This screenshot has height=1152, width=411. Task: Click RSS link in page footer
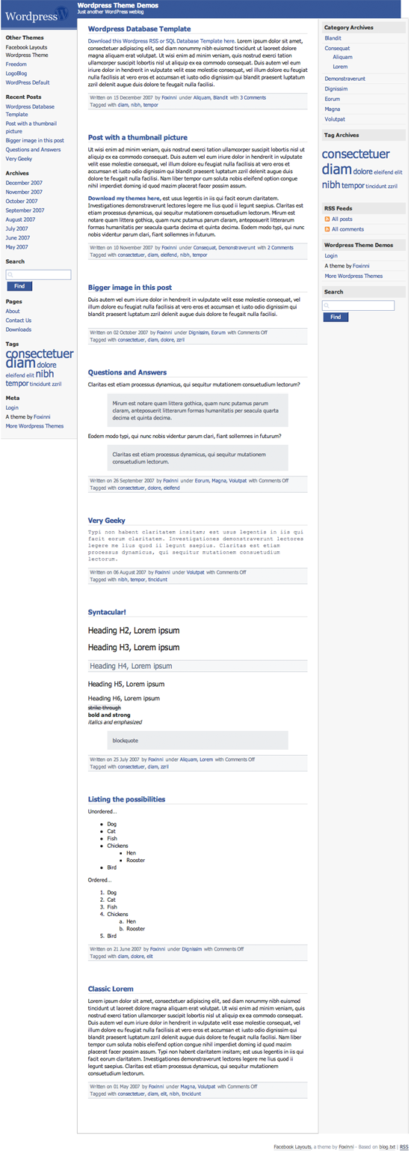tap(404, 1147)
